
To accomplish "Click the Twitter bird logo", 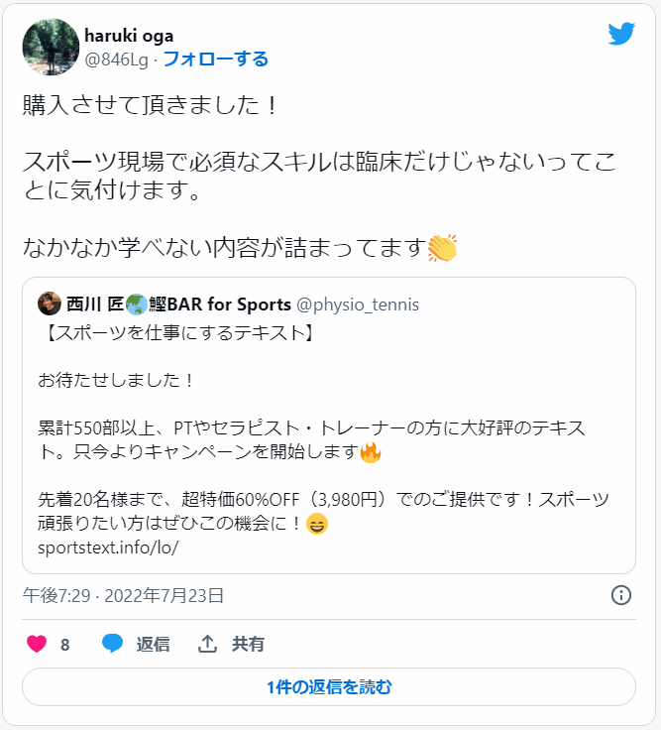I will tap(621, 34).
